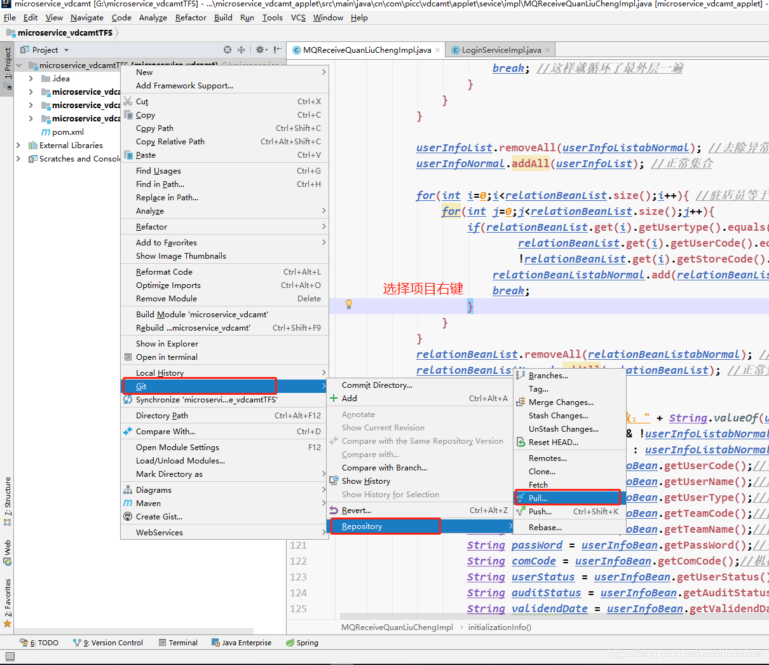Click the Merge Changes icon in Repository submenu
769x665 pixels.
[x=521, y=402]
